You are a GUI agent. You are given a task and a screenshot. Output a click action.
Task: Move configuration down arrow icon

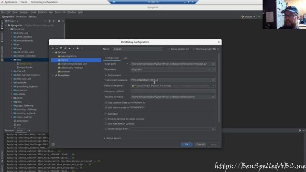[74, 48]
